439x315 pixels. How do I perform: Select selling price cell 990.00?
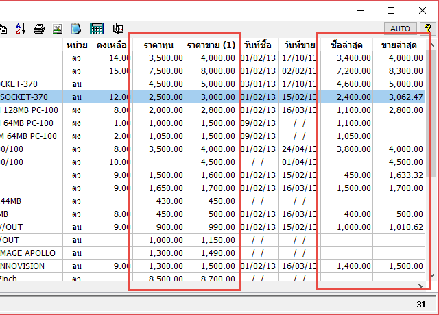click(211, 227)
